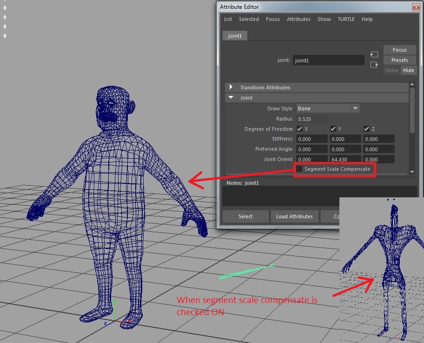Click the Hide button
This screenshot has width=424, height=343.
(x=408, y=70)
